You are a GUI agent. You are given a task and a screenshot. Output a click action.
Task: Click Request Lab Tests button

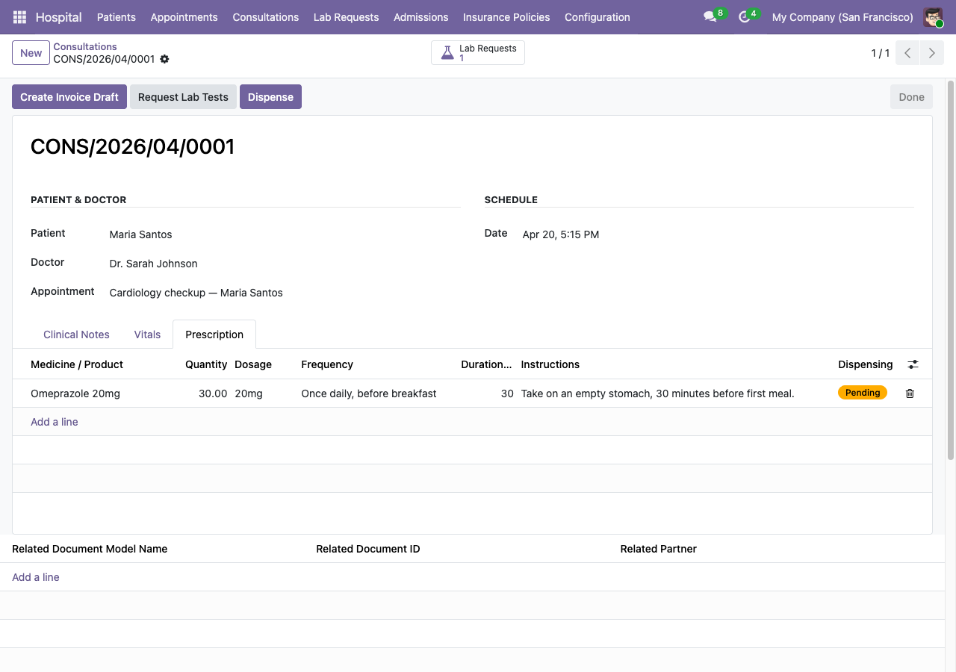pos(183,97)
